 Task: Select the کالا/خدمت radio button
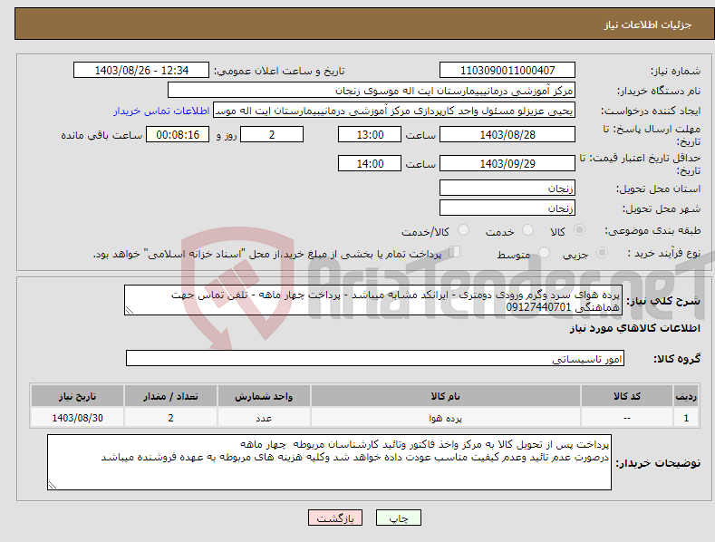[x=463, y=230]
